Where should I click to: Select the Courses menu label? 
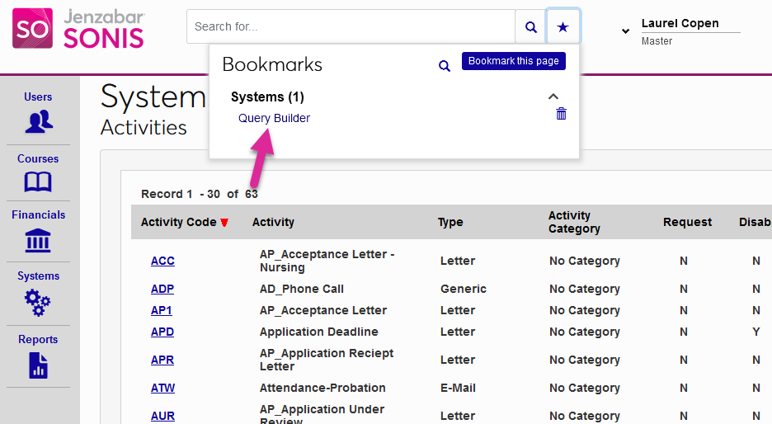[38, 158]
